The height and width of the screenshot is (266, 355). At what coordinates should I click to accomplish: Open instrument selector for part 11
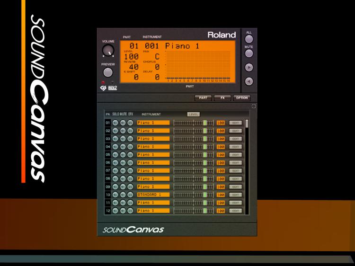153,203
